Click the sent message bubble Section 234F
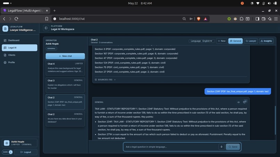The width and height of the screenshot is (280, 157). coord(238,91)
